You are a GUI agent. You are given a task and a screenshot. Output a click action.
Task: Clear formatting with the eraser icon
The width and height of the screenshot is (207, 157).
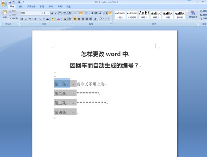click(60, 13)
